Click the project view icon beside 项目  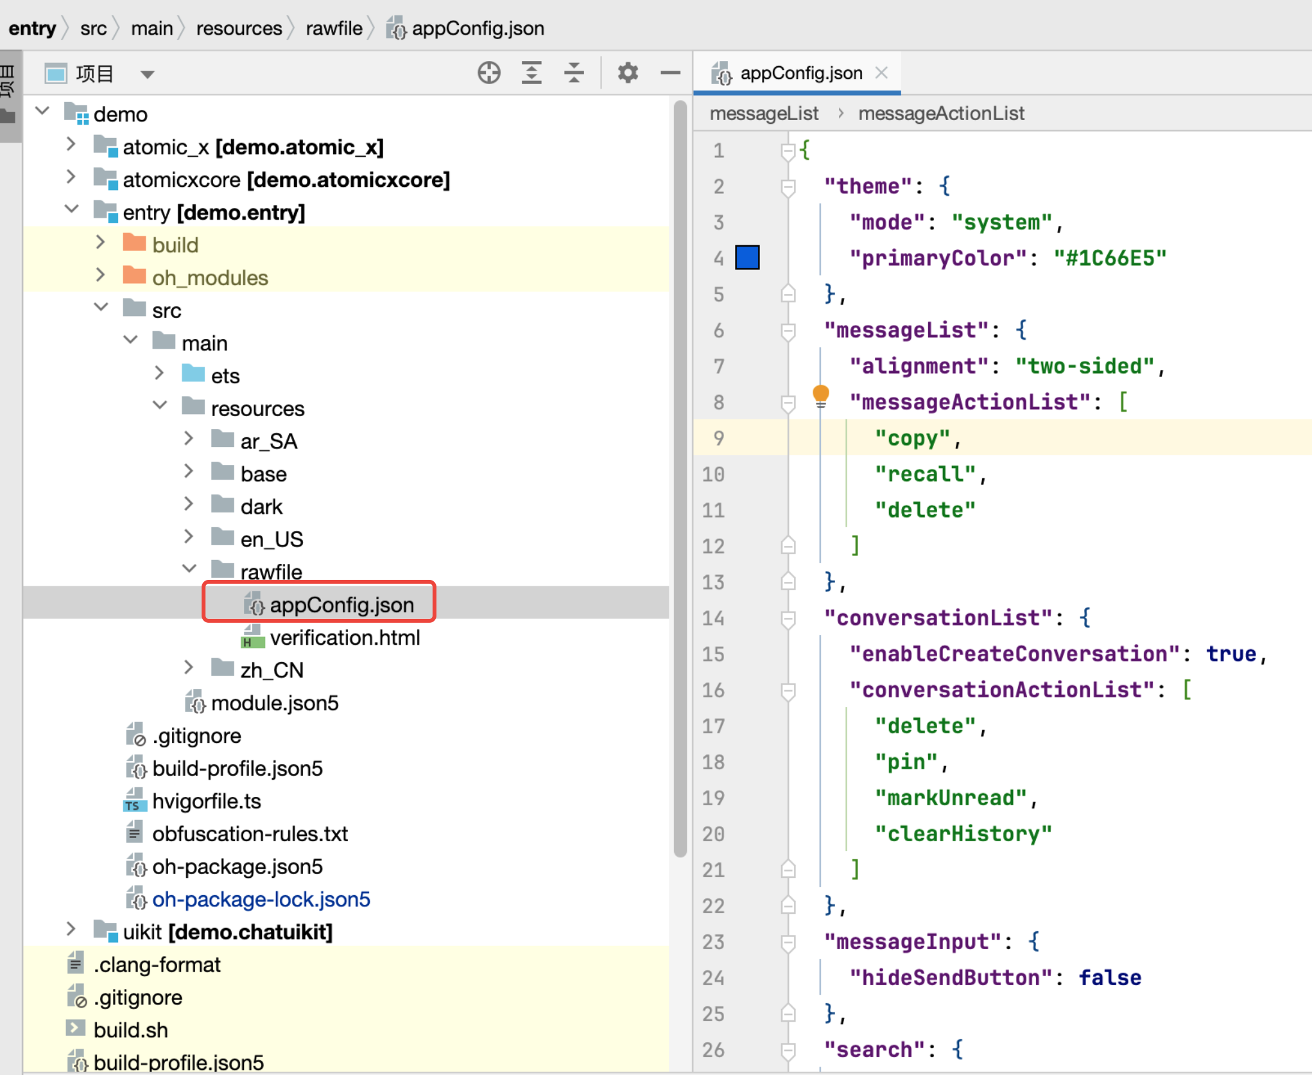(x=56, y=74)
